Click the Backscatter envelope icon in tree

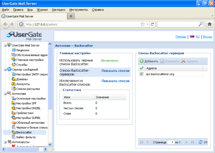coord(13,132)
